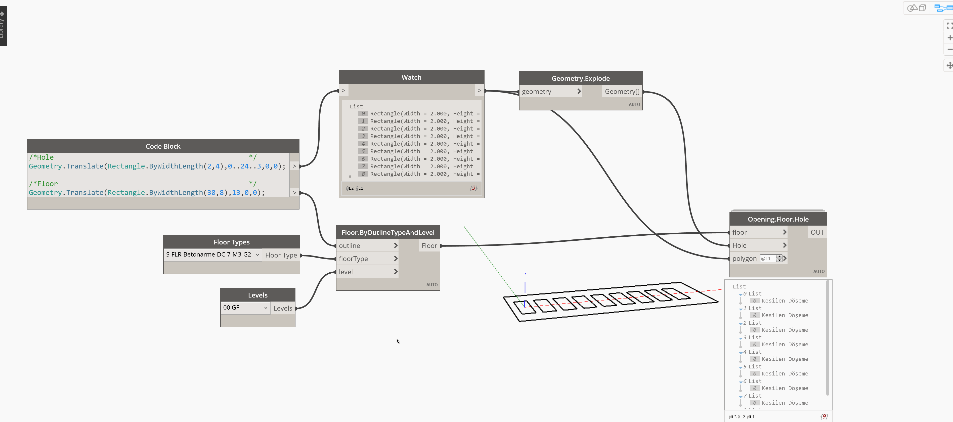Select the Geometry.Explode node title
The image size is (953, 422).
coord(580,78)
